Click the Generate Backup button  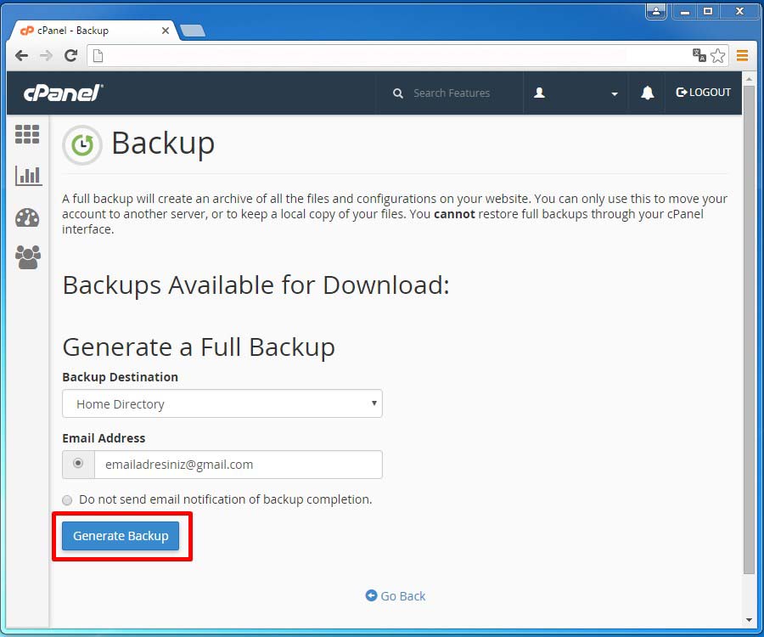click(121, 536)
